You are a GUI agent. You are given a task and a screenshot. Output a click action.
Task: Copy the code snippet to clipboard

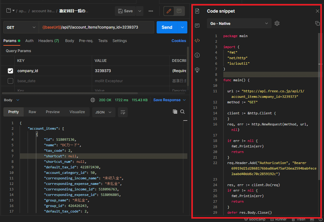tap(317, 23)
